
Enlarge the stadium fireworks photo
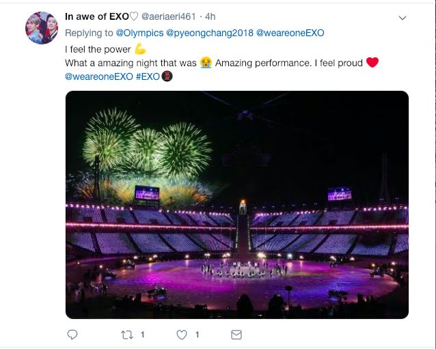point(236,205)
